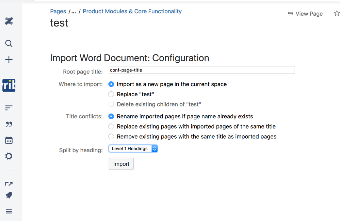Open search from the sidebar magnifier
The height and width of the screenshot is (221, 340).
click(x=9, y=43)
